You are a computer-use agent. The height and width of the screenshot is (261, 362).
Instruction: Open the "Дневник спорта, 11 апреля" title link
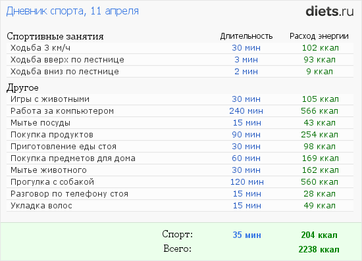click(72, 11)
